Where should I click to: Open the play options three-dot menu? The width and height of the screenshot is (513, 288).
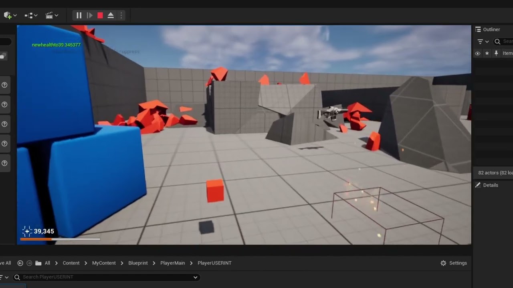click(121, 15)
